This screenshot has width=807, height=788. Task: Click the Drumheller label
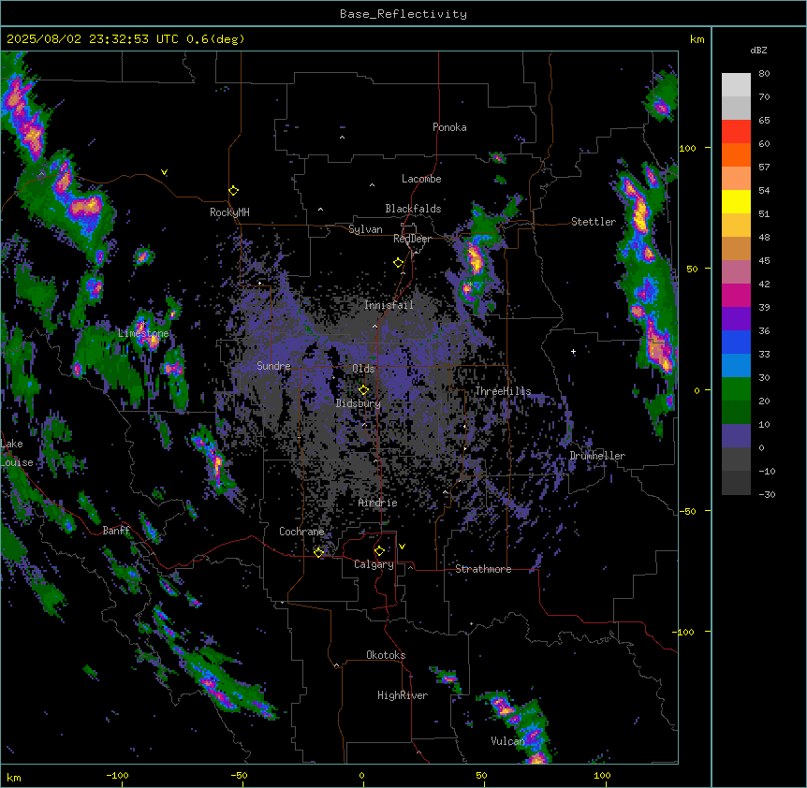[597, 456]
